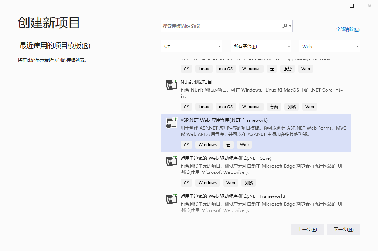Click the C# tag in ASP.NET Web application row
This screenshot has height=251, width=378.
pos(186,145)
